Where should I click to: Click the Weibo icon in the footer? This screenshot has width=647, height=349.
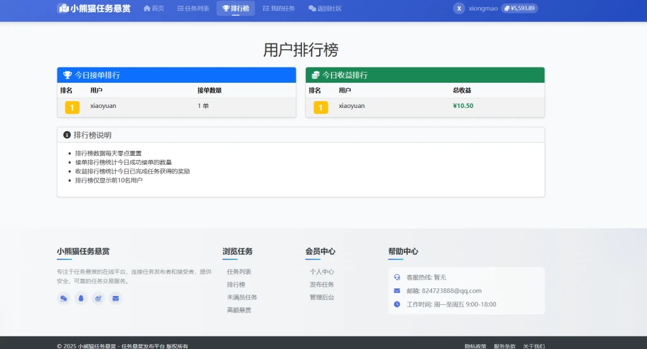point(98,299)
